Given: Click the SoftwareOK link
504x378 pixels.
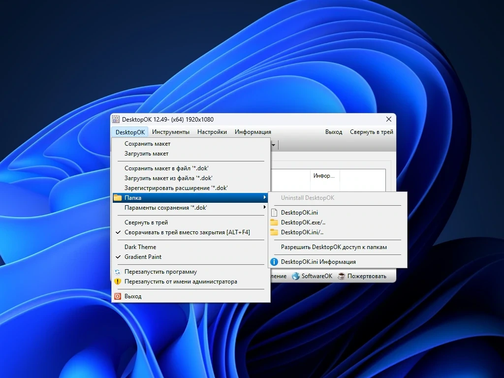Looking at the screenshot, I should point(316,276).
